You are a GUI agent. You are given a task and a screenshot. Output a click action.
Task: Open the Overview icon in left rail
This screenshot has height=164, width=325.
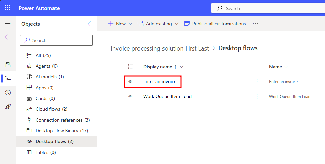click(x=8, y=64)
